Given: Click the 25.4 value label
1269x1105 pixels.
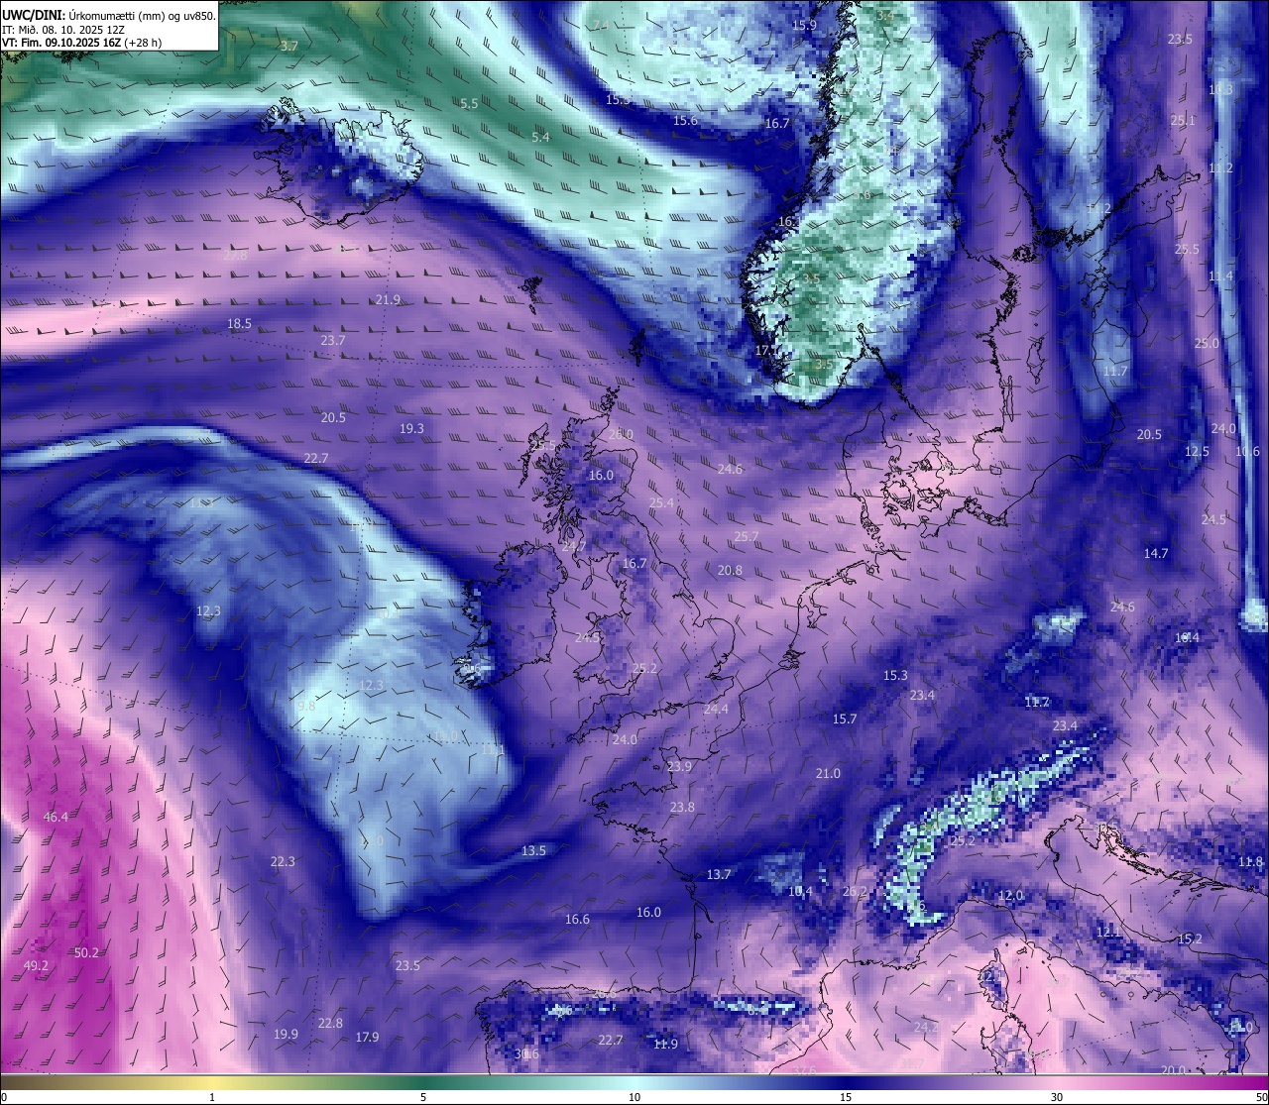Looking at the screenshot, I should 661,503.
